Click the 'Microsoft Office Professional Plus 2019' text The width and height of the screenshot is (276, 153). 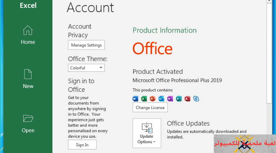click(x=177, y=80)
